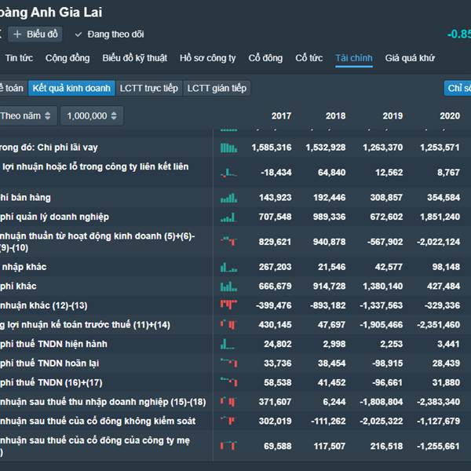Open the 1,000,000 unit dropdown
Viewport: 471px width, 471px height.
click(x=92, y=115)
